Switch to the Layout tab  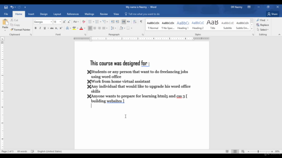coord(57,14)
